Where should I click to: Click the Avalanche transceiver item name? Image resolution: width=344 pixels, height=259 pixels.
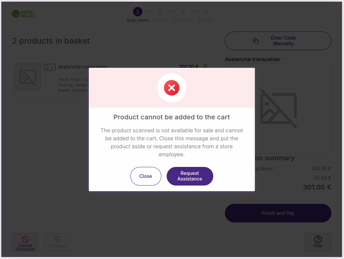pyautogui.click(x=82, y=67)
